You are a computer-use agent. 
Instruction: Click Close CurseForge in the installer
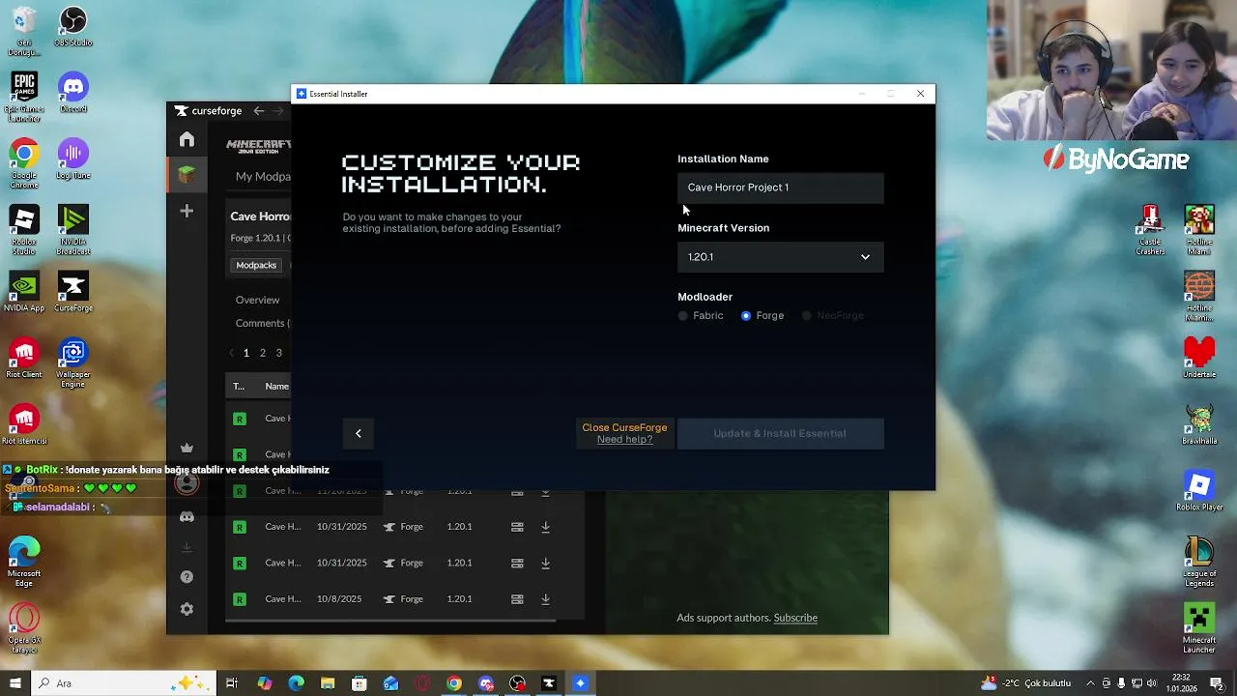coord(624,427)
